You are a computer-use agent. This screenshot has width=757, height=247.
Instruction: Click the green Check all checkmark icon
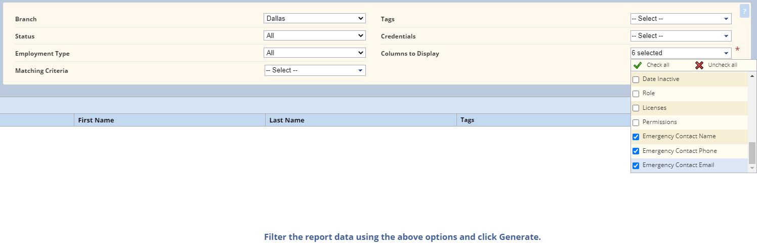point(638,65)
